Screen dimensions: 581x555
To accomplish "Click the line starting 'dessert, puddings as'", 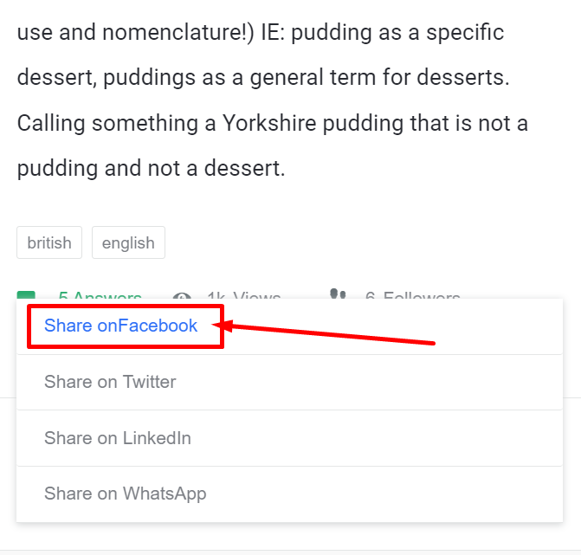I will click(263, 78).
